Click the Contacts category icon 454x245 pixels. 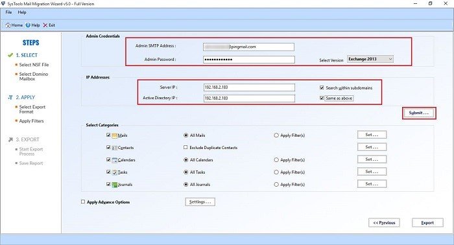tap(114, 148)
